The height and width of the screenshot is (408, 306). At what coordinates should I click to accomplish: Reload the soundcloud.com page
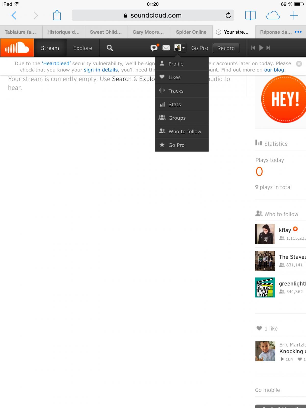[228, 15]
